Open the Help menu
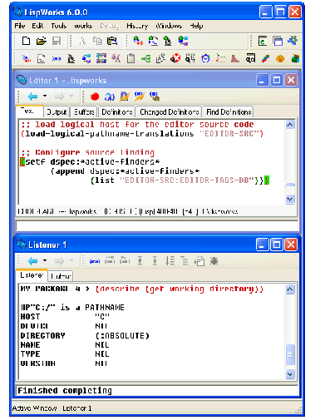 click(196, 26)
